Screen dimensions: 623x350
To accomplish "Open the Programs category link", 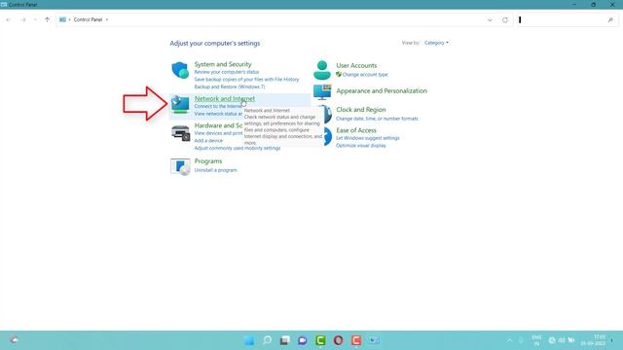I will (x=208, y=161).
